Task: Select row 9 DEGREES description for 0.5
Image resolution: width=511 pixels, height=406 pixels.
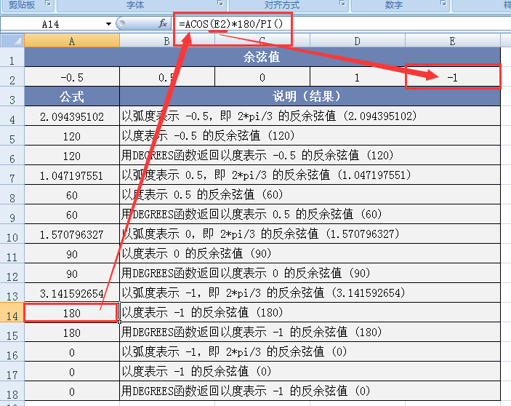Action: pyautogui.click(x=310, y=214)
